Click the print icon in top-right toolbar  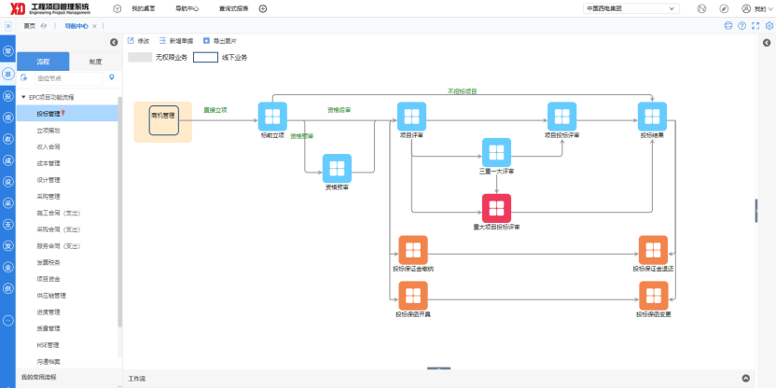728,25
